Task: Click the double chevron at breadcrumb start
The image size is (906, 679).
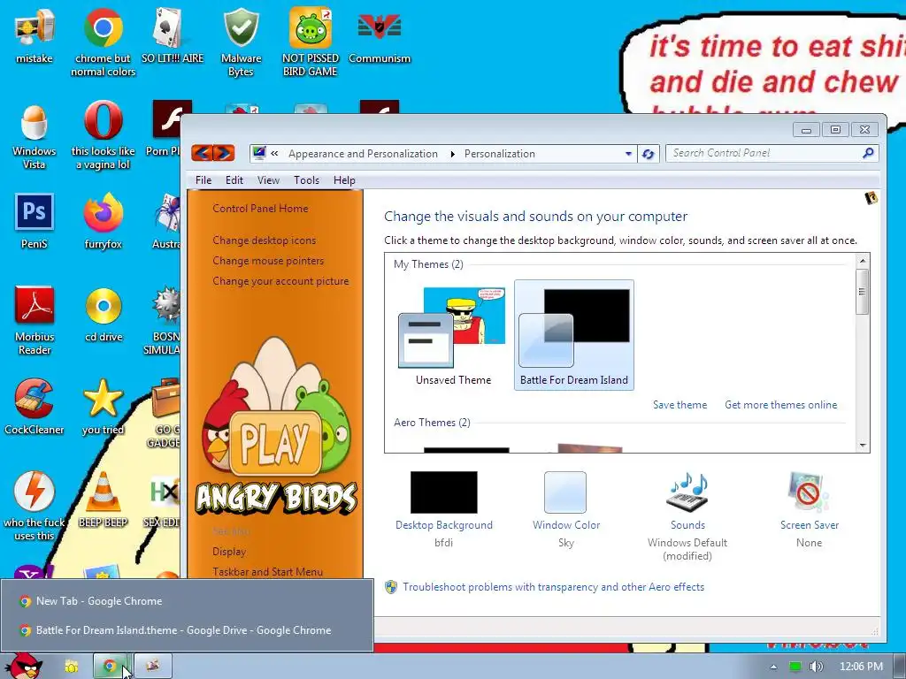Action: (x=274, y=154)
